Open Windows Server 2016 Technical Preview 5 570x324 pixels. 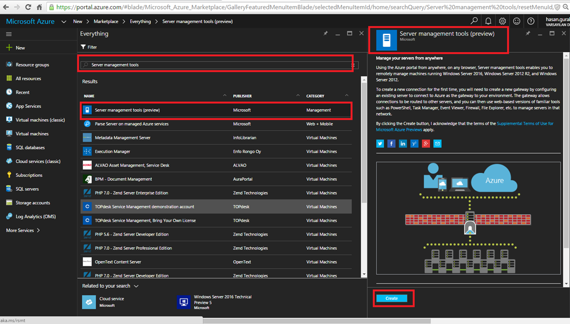(x=215, y=302)
